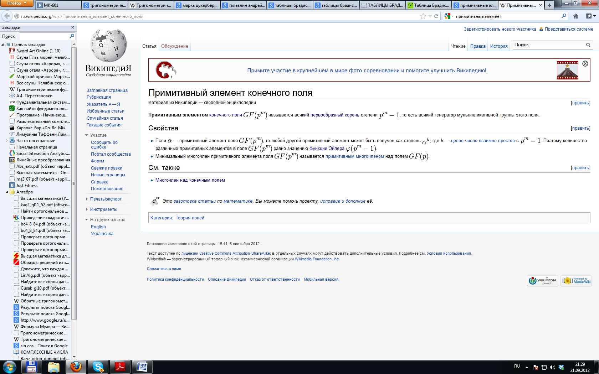This screenshot has height=374, width=599.
Task: Bookmark this page with the star icon
Action: tap(423, 16)
